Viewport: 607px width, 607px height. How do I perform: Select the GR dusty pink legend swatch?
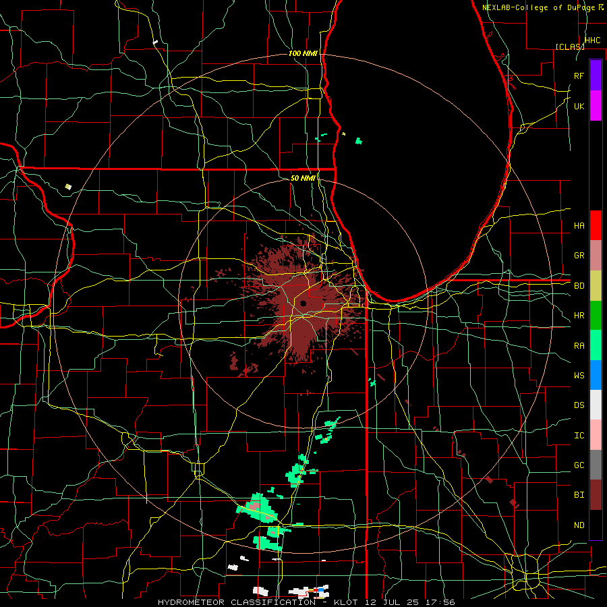[596, 256]
